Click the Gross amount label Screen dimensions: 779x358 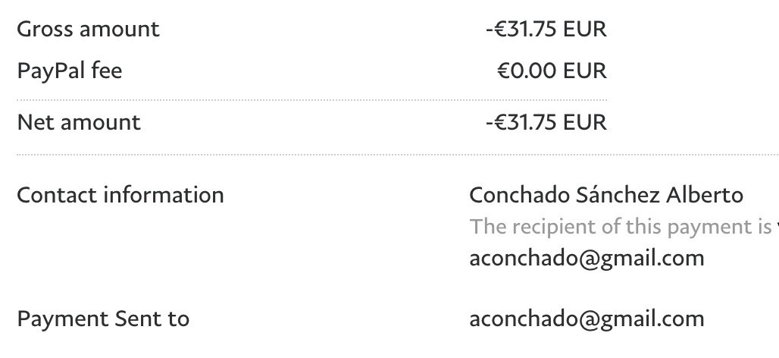point(88,30)
